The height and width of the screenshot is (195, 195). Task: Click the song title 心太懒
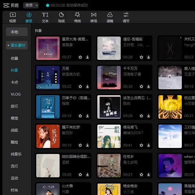pyautogui.click(x=67, y=186)
